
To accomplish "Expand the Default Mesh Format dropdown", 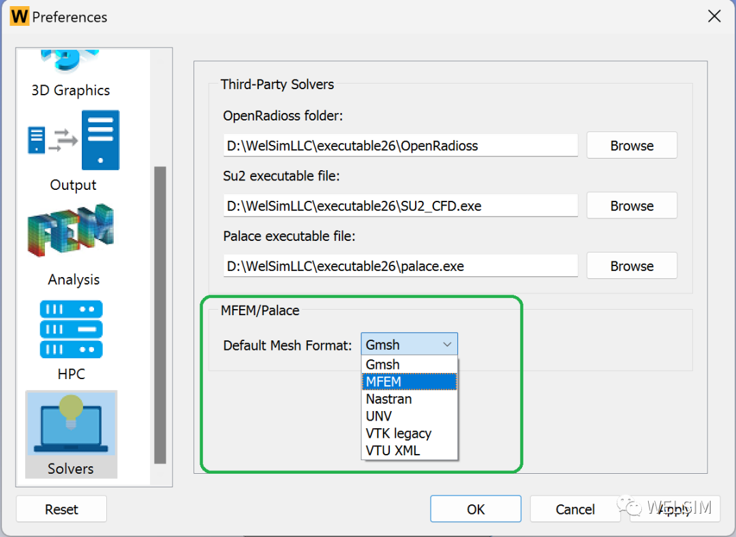I will [x=409, y=344].
